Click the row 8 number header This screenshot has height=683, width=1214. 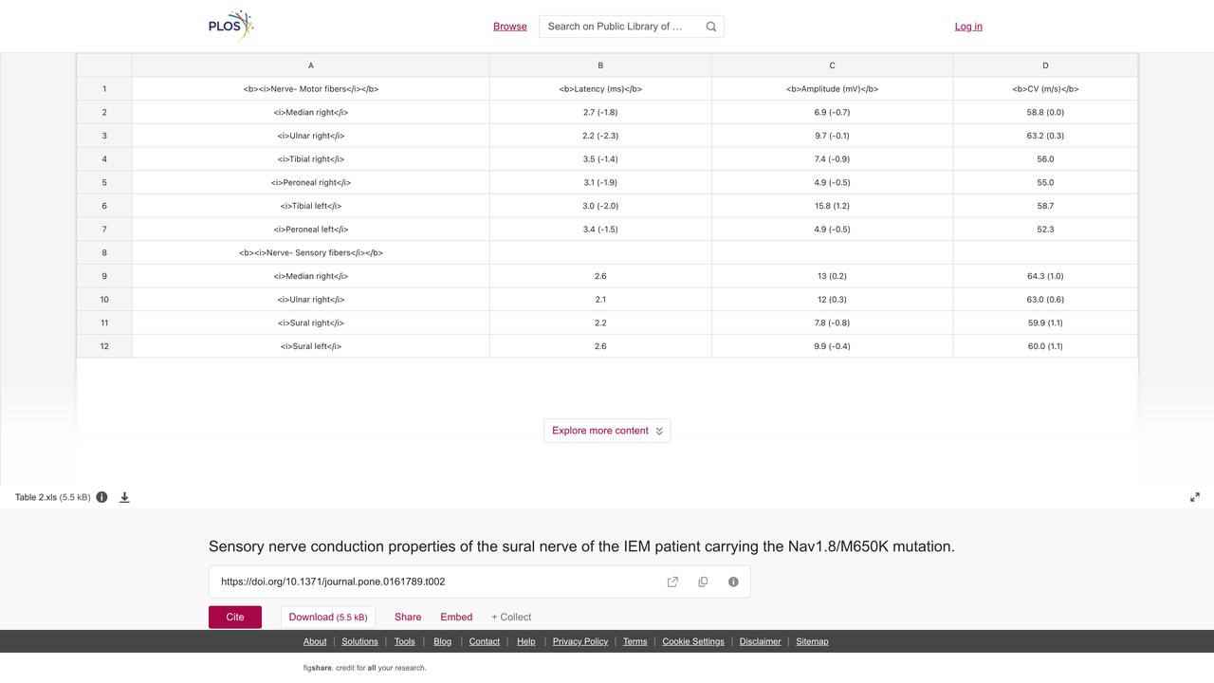coord(104,253)
